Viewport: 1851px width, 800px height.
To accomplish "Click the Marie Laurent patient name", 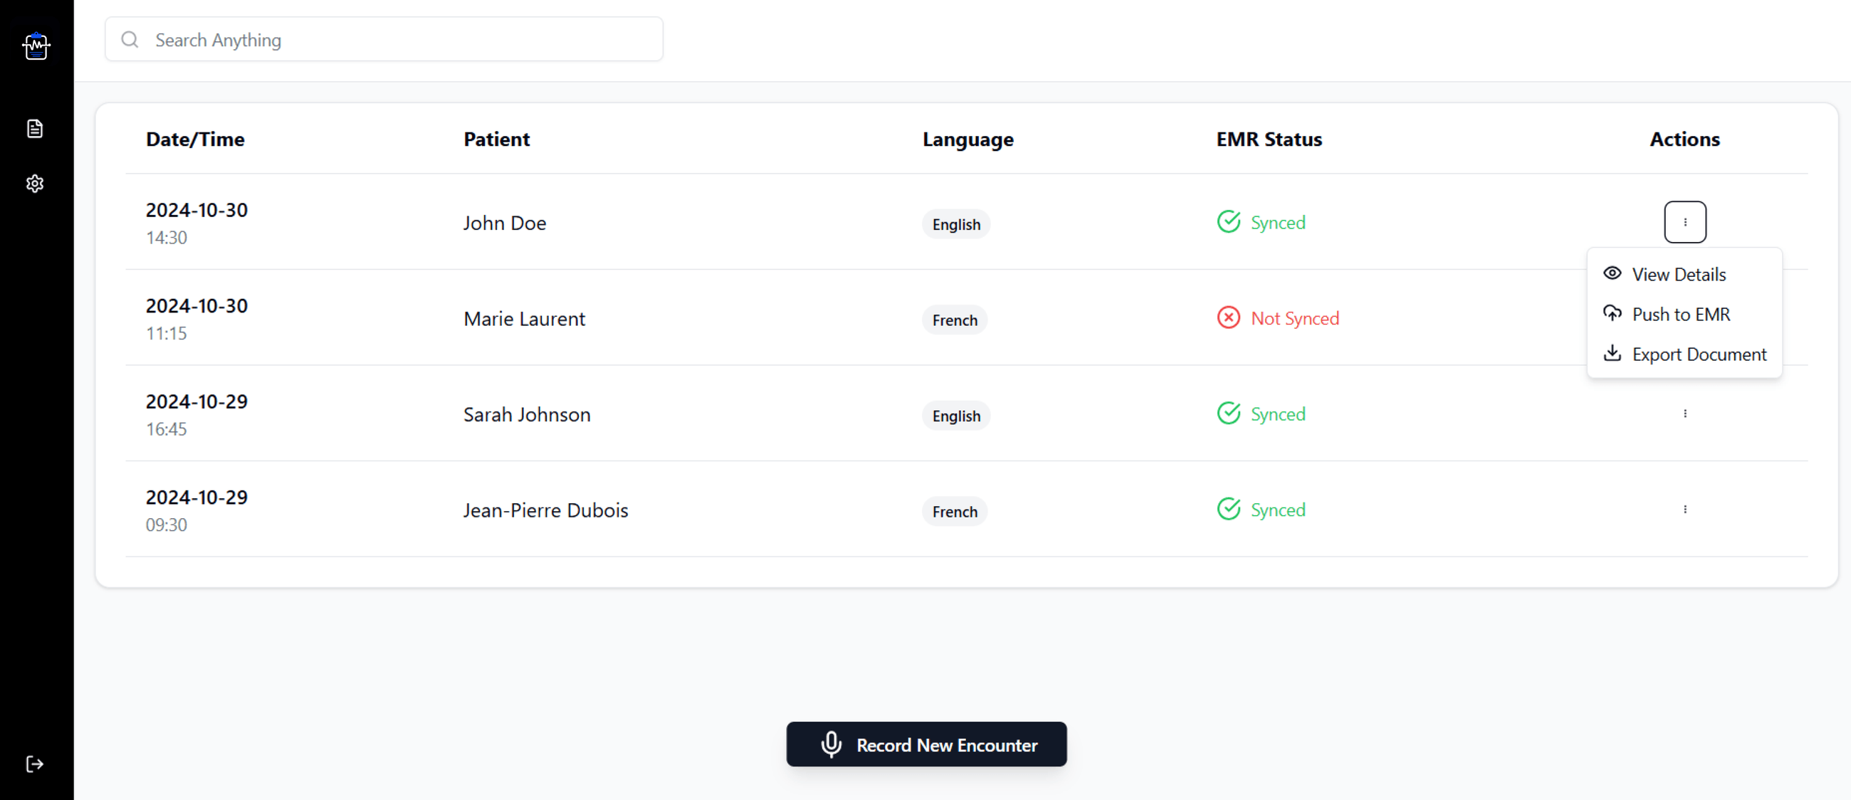I will (524, 318).
